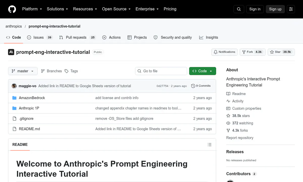Click the bell icon in Notifications button

tap(216, 52)
